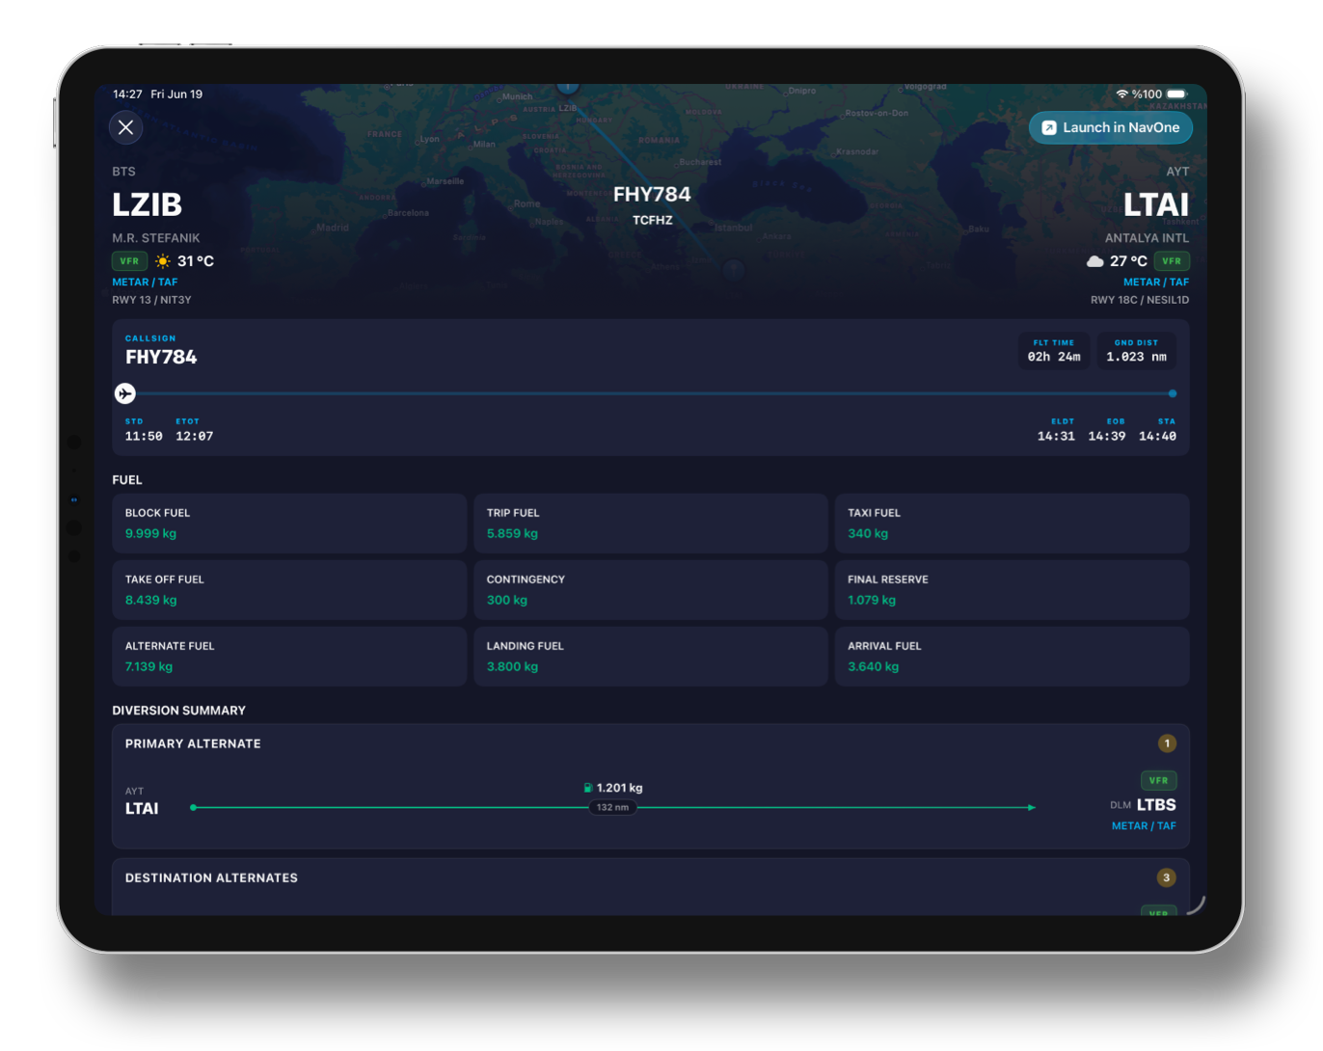Tap the fuel pump icon beside 1.201 kg
This screenshot has width=1323, height=1051.
click(x=587, y=788)
